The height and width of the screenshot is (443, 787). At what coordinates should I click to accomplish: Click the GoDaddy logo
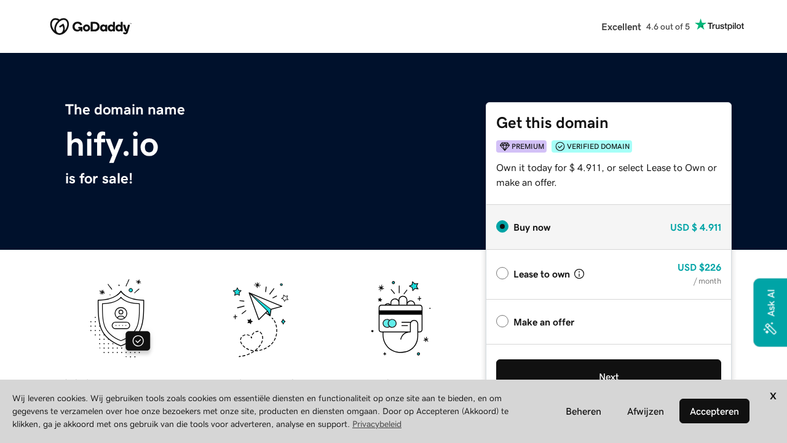tap(90, 26)
